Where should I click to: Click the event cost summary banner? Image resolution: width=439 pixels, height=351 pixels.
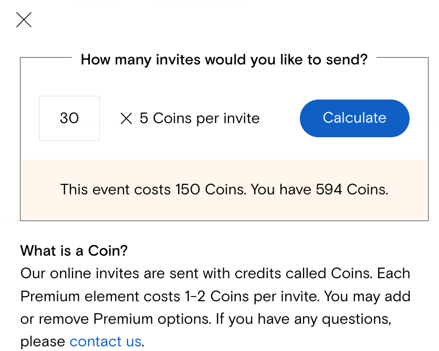coord(224,190)
